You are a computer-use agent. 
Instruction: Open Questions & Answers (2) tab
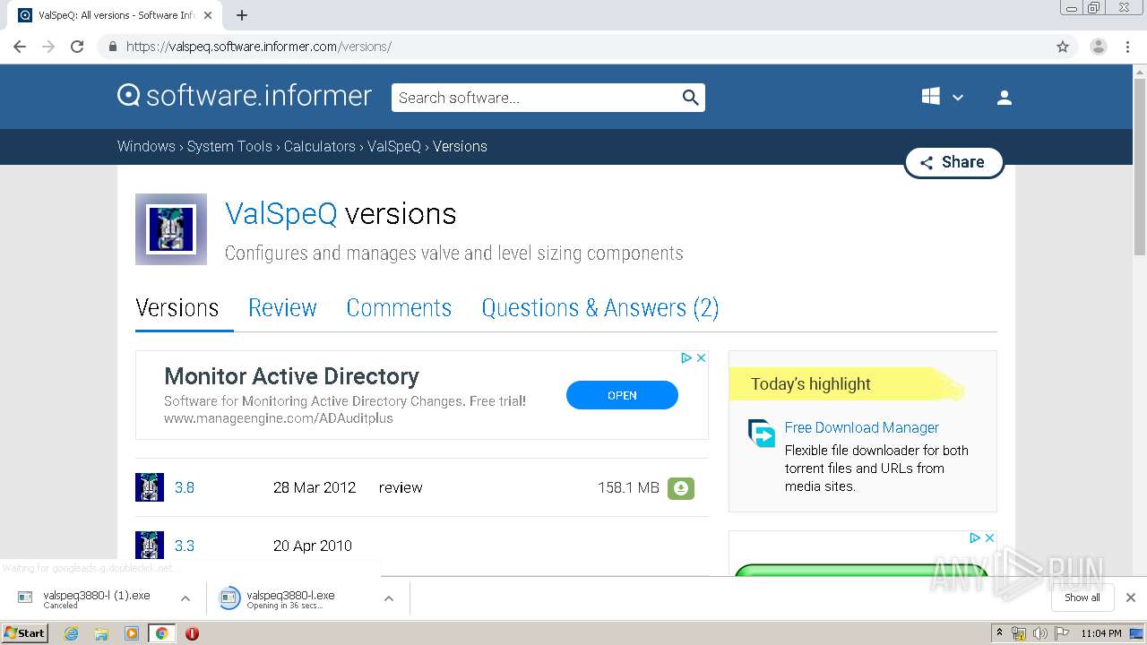coord(600,308)
